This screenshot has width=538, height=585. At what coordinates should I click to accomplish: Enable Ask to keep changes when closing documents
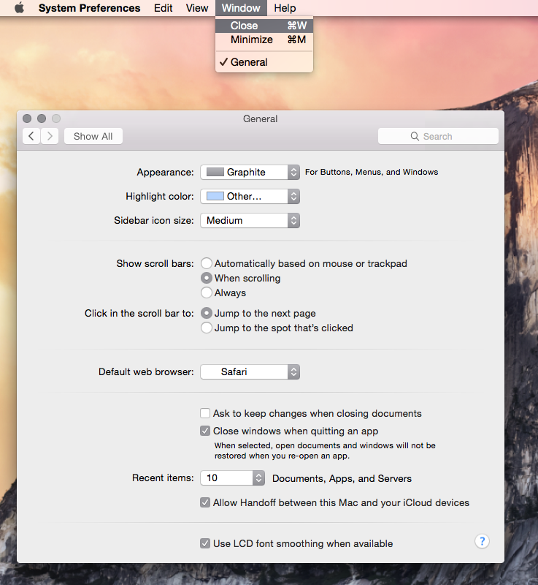pos(205,413)
